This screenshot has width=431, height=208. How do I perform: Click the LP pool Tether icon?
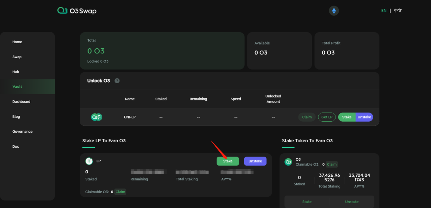pos(89,161)
